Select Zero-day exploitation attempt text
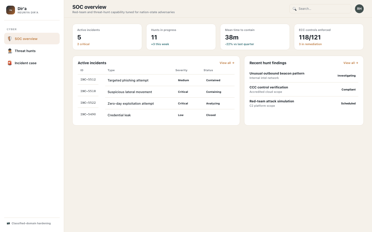Viewport: 372px width, 232px height. [x=131, y=104]
